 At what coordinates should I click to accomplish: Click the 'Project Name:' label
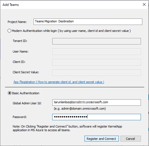click(17, 22)
